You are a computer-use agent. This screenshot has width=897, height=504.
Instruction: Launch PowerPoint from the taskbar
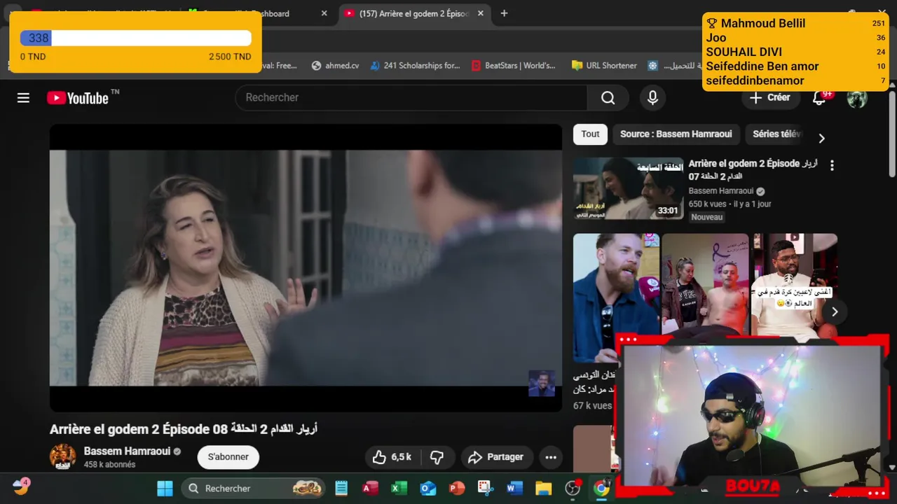[457, 488]
